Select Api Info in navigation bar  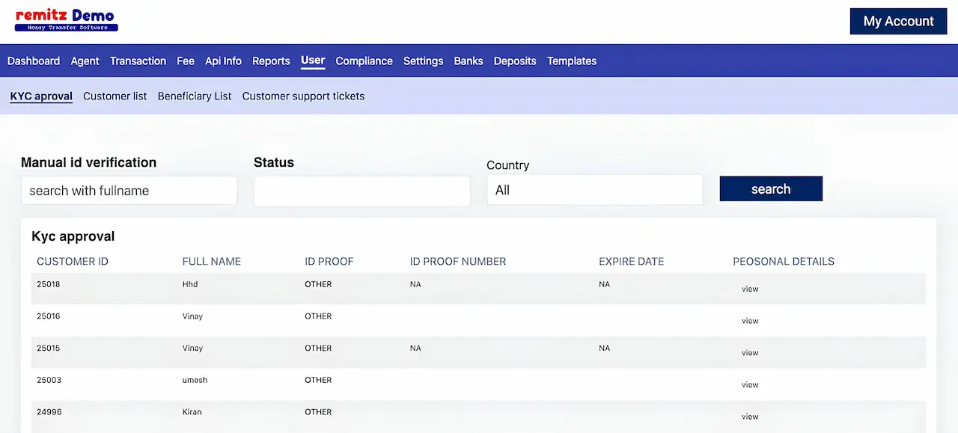pos(223,61)
